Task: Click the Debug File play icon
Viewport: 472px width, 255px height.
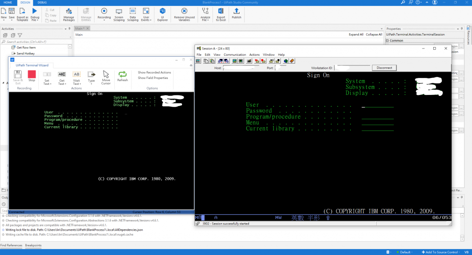Action: tap(35, 11)
